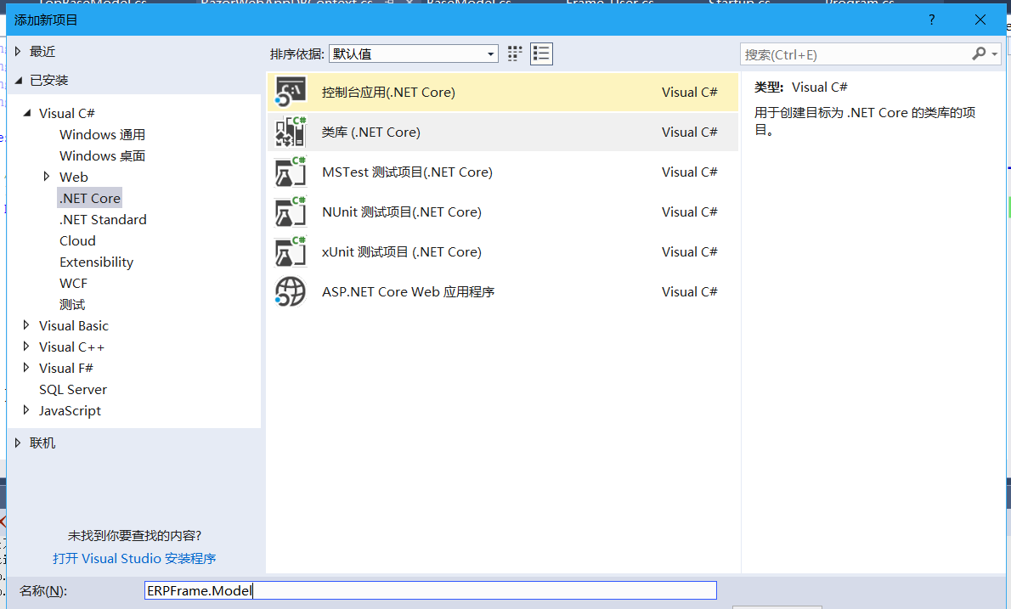Select Windows 桌面 category

pyautogui.click(x=103, y=156)
